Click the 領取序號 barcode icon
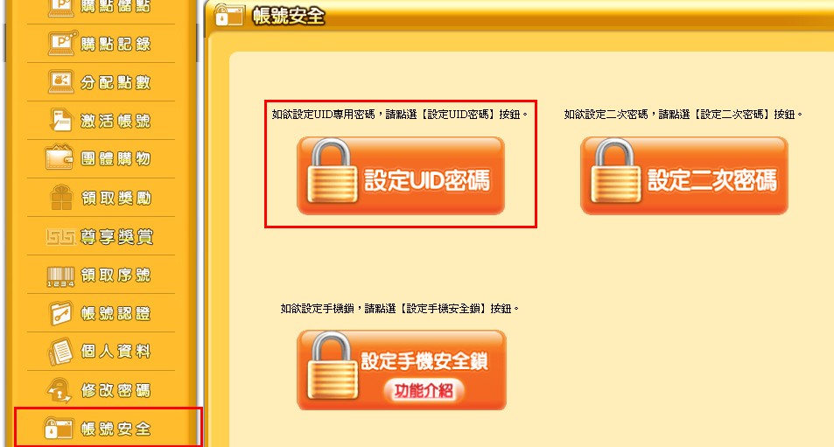The height and width of the screenshot is (447, 834). (60, 276)
